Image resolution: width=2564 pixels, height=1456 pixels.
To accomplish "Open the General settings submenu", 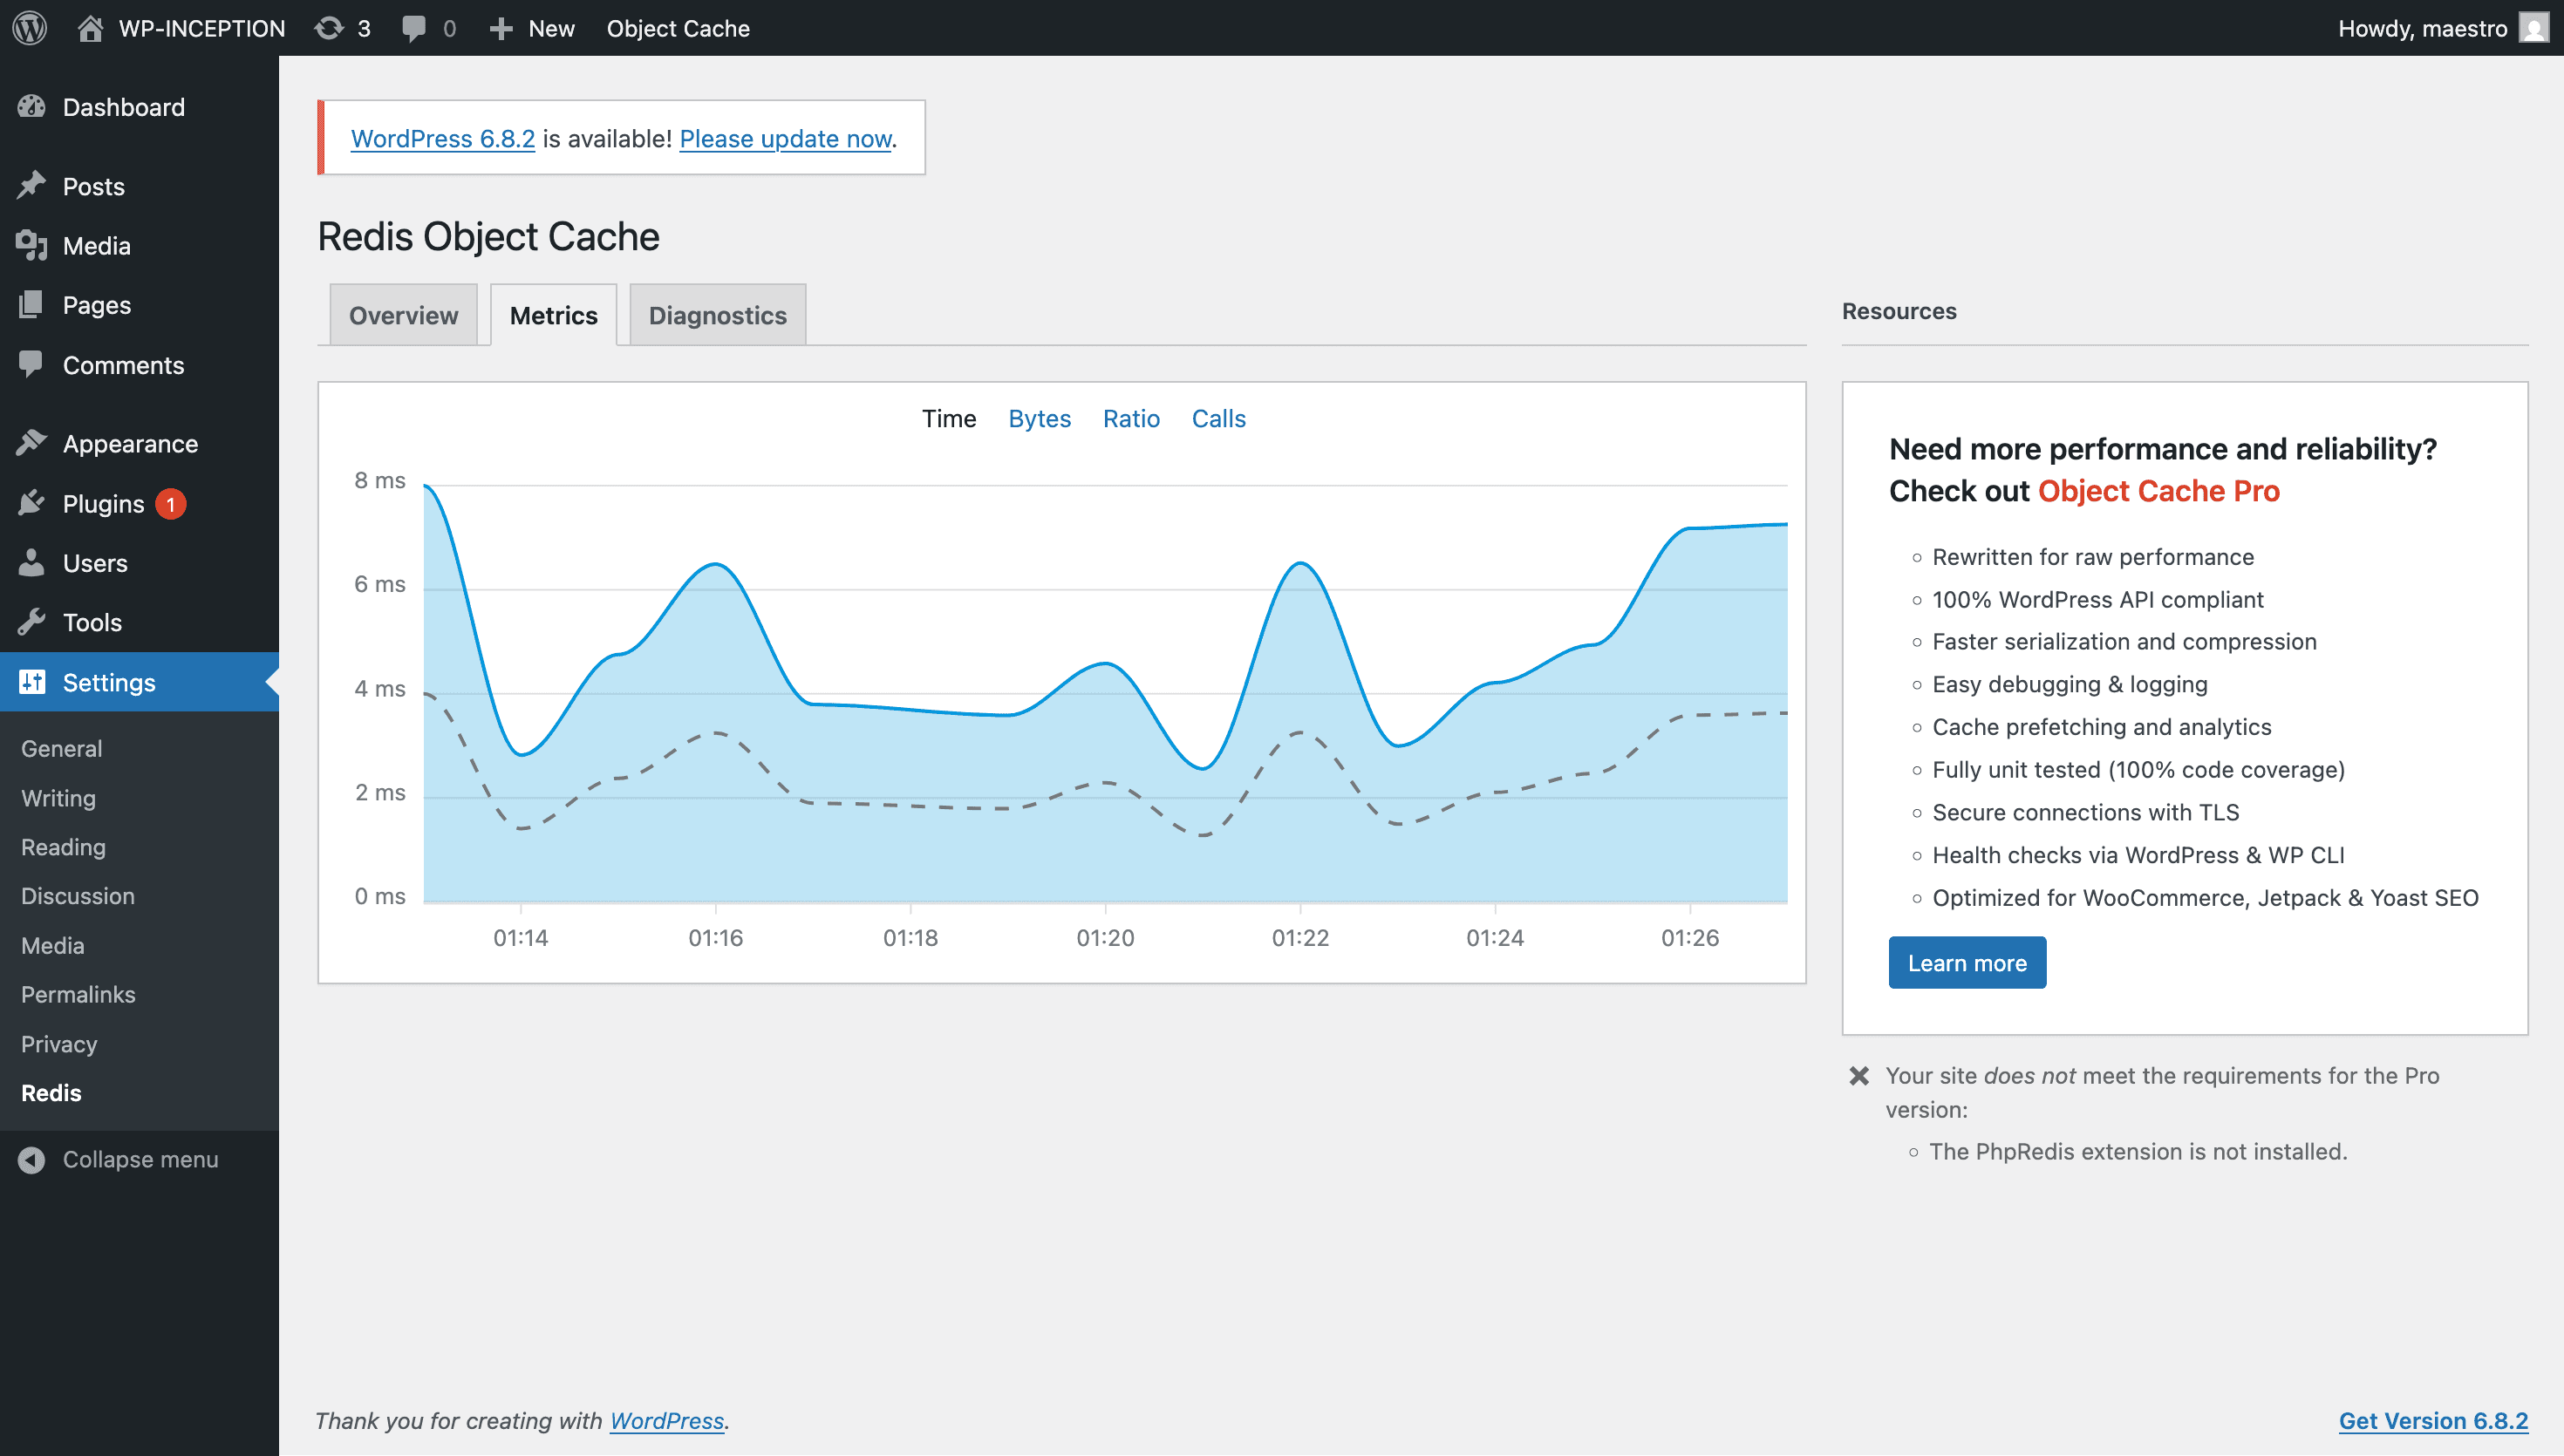I will [x=62, y=748].
